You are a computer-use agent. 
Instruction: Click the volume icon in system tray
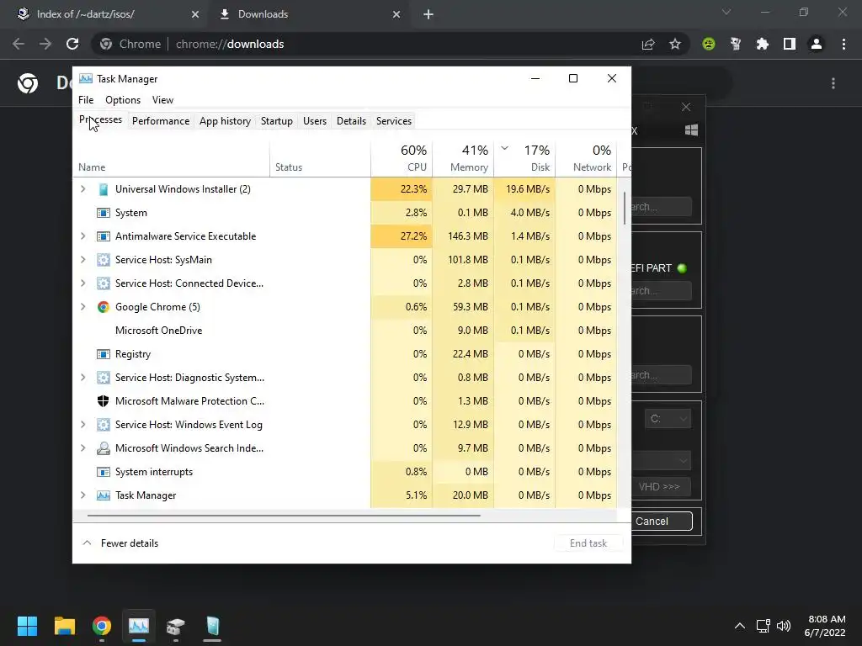click(x=784, y=626)
